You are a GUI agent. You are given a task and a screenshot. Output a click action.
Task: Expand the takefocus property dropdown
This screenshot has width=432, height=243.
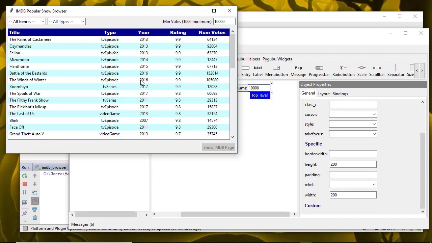pos(374,134)
